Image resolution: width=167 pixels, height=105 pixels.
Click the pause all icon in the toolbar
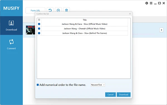(58, 10)
